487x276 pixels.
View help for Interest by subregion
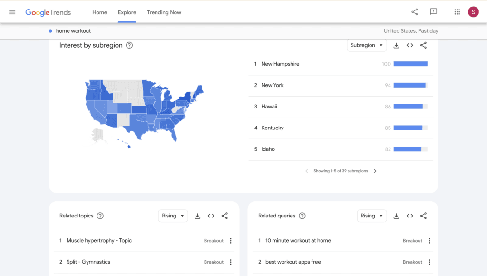point(129,45)
